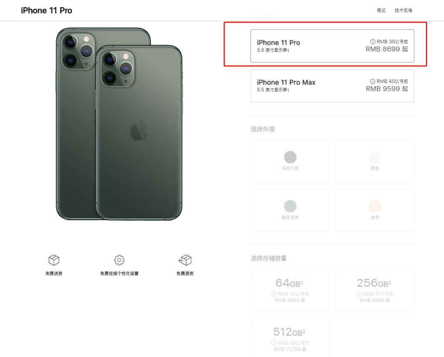
Task: Click the iPhone 11 Pro product image
Action: click(119, 124)
